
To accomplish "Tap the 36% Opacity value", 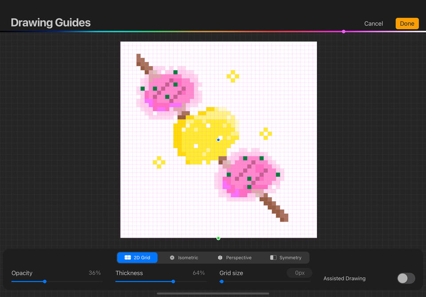I will click(95, 273).
